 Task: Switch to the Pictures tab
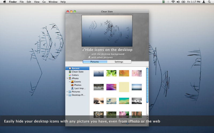point(95,62)
